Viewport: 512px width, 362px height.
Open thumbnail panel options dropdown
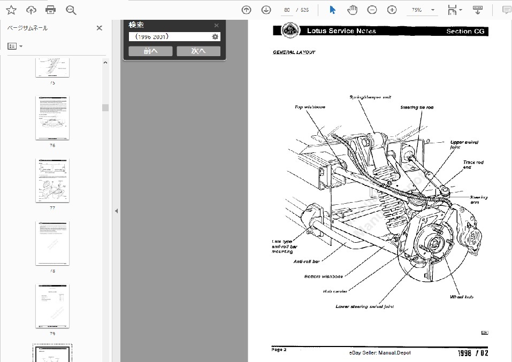[x=15, y=46]
